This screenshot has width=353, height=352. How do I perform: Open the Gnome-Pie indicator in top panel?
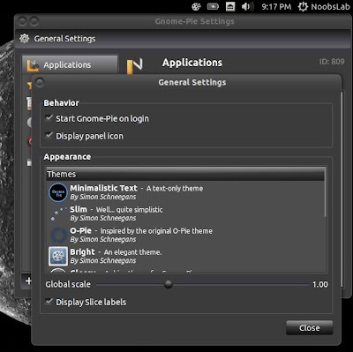[196, 6]
